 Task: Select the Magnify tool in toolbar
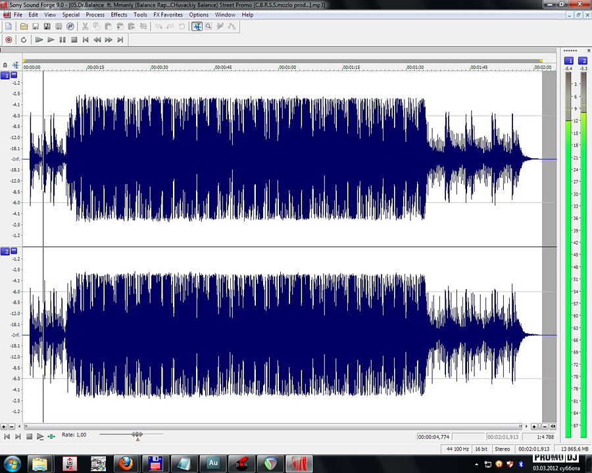pos(209,26)
